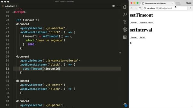Click the Chrome address bar URL
The height and width of the screenshot is (108, 193).
[x=159, y=8]
